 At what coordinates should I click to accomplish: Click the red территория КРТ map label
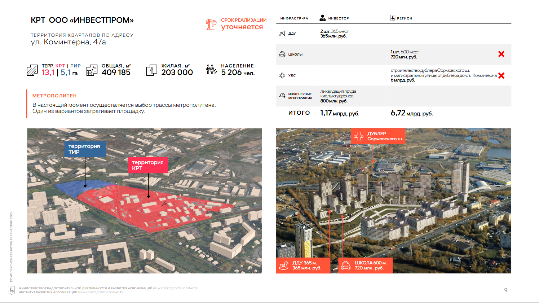click(148, 165)
